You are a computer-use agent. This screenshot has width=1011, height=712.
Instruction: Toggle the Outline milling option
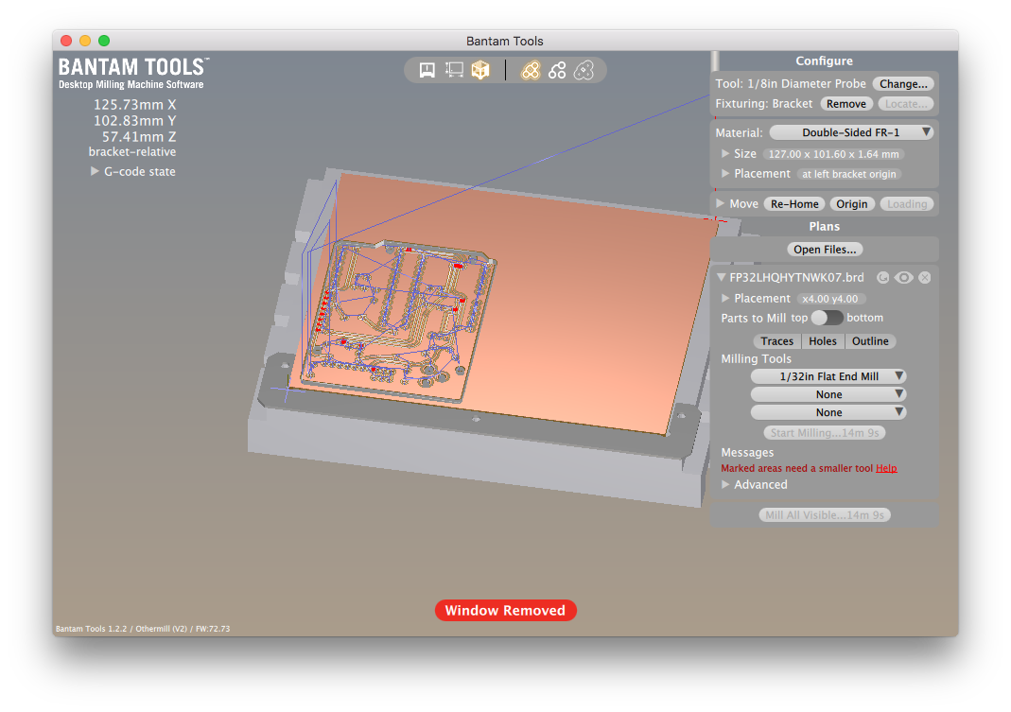click(x=870, y=341)
